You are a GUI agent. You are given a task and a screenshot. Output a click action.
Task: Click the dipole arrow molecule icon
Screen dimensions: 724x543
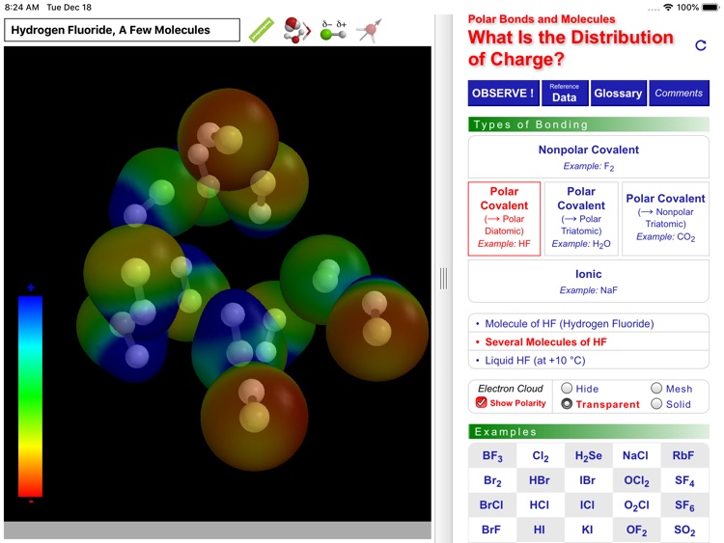[370, 31]
